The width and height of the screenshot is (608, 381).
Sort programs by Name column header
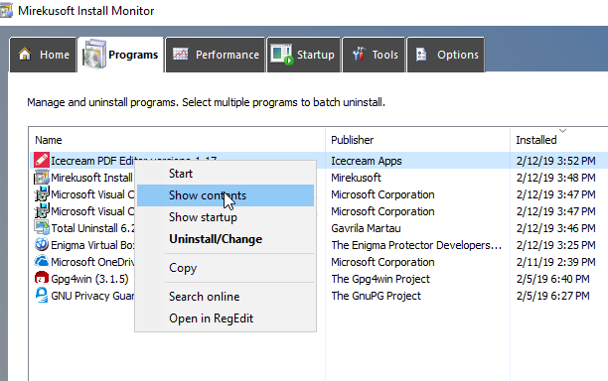[x=177, y=140]
